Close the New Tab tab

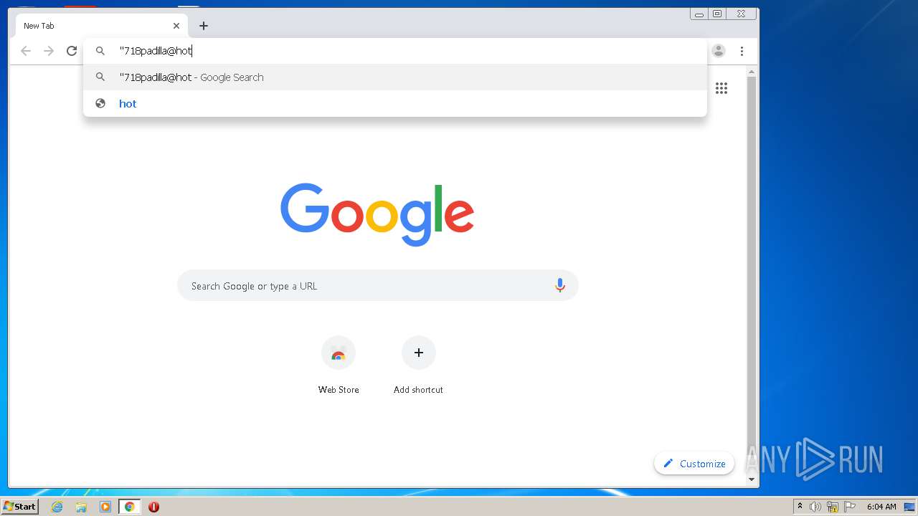coord(176,26)
